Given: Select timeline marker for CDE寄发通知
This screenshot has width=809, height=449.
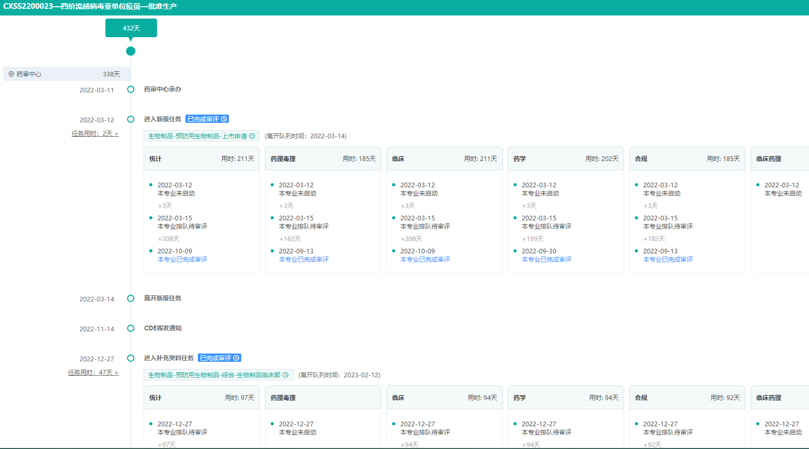Looking at the screenshot, I should click(131, 328).
